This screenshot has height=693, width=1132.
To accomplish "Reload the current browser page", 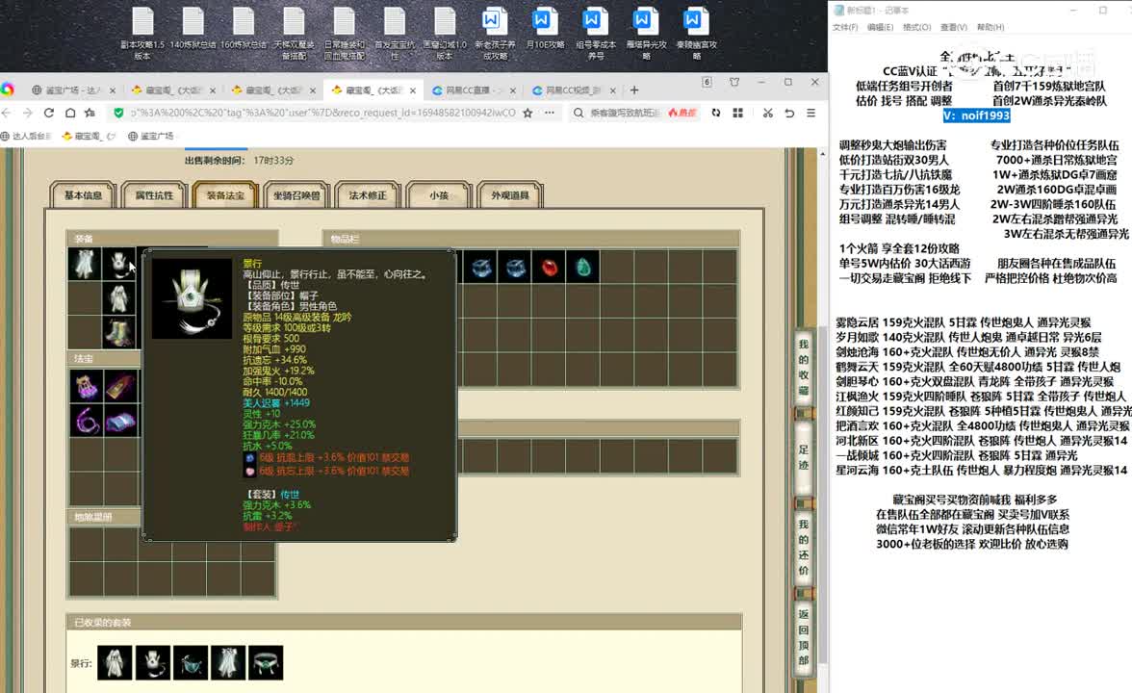I will 49,113.
